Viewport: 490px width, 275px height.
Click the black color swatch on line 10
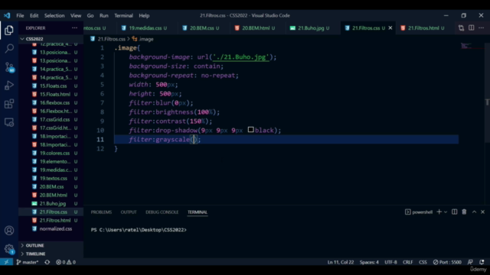coord(250,130)
